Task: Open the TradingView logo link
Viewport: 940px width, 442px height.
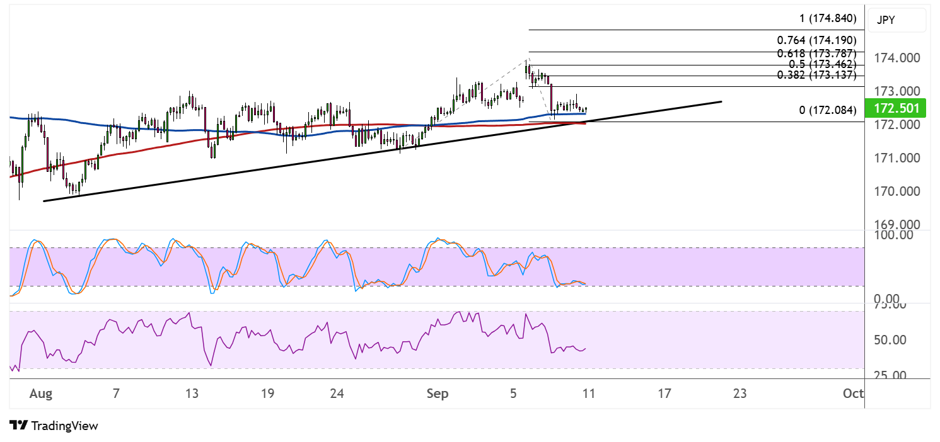Action: tap(54, 426)
